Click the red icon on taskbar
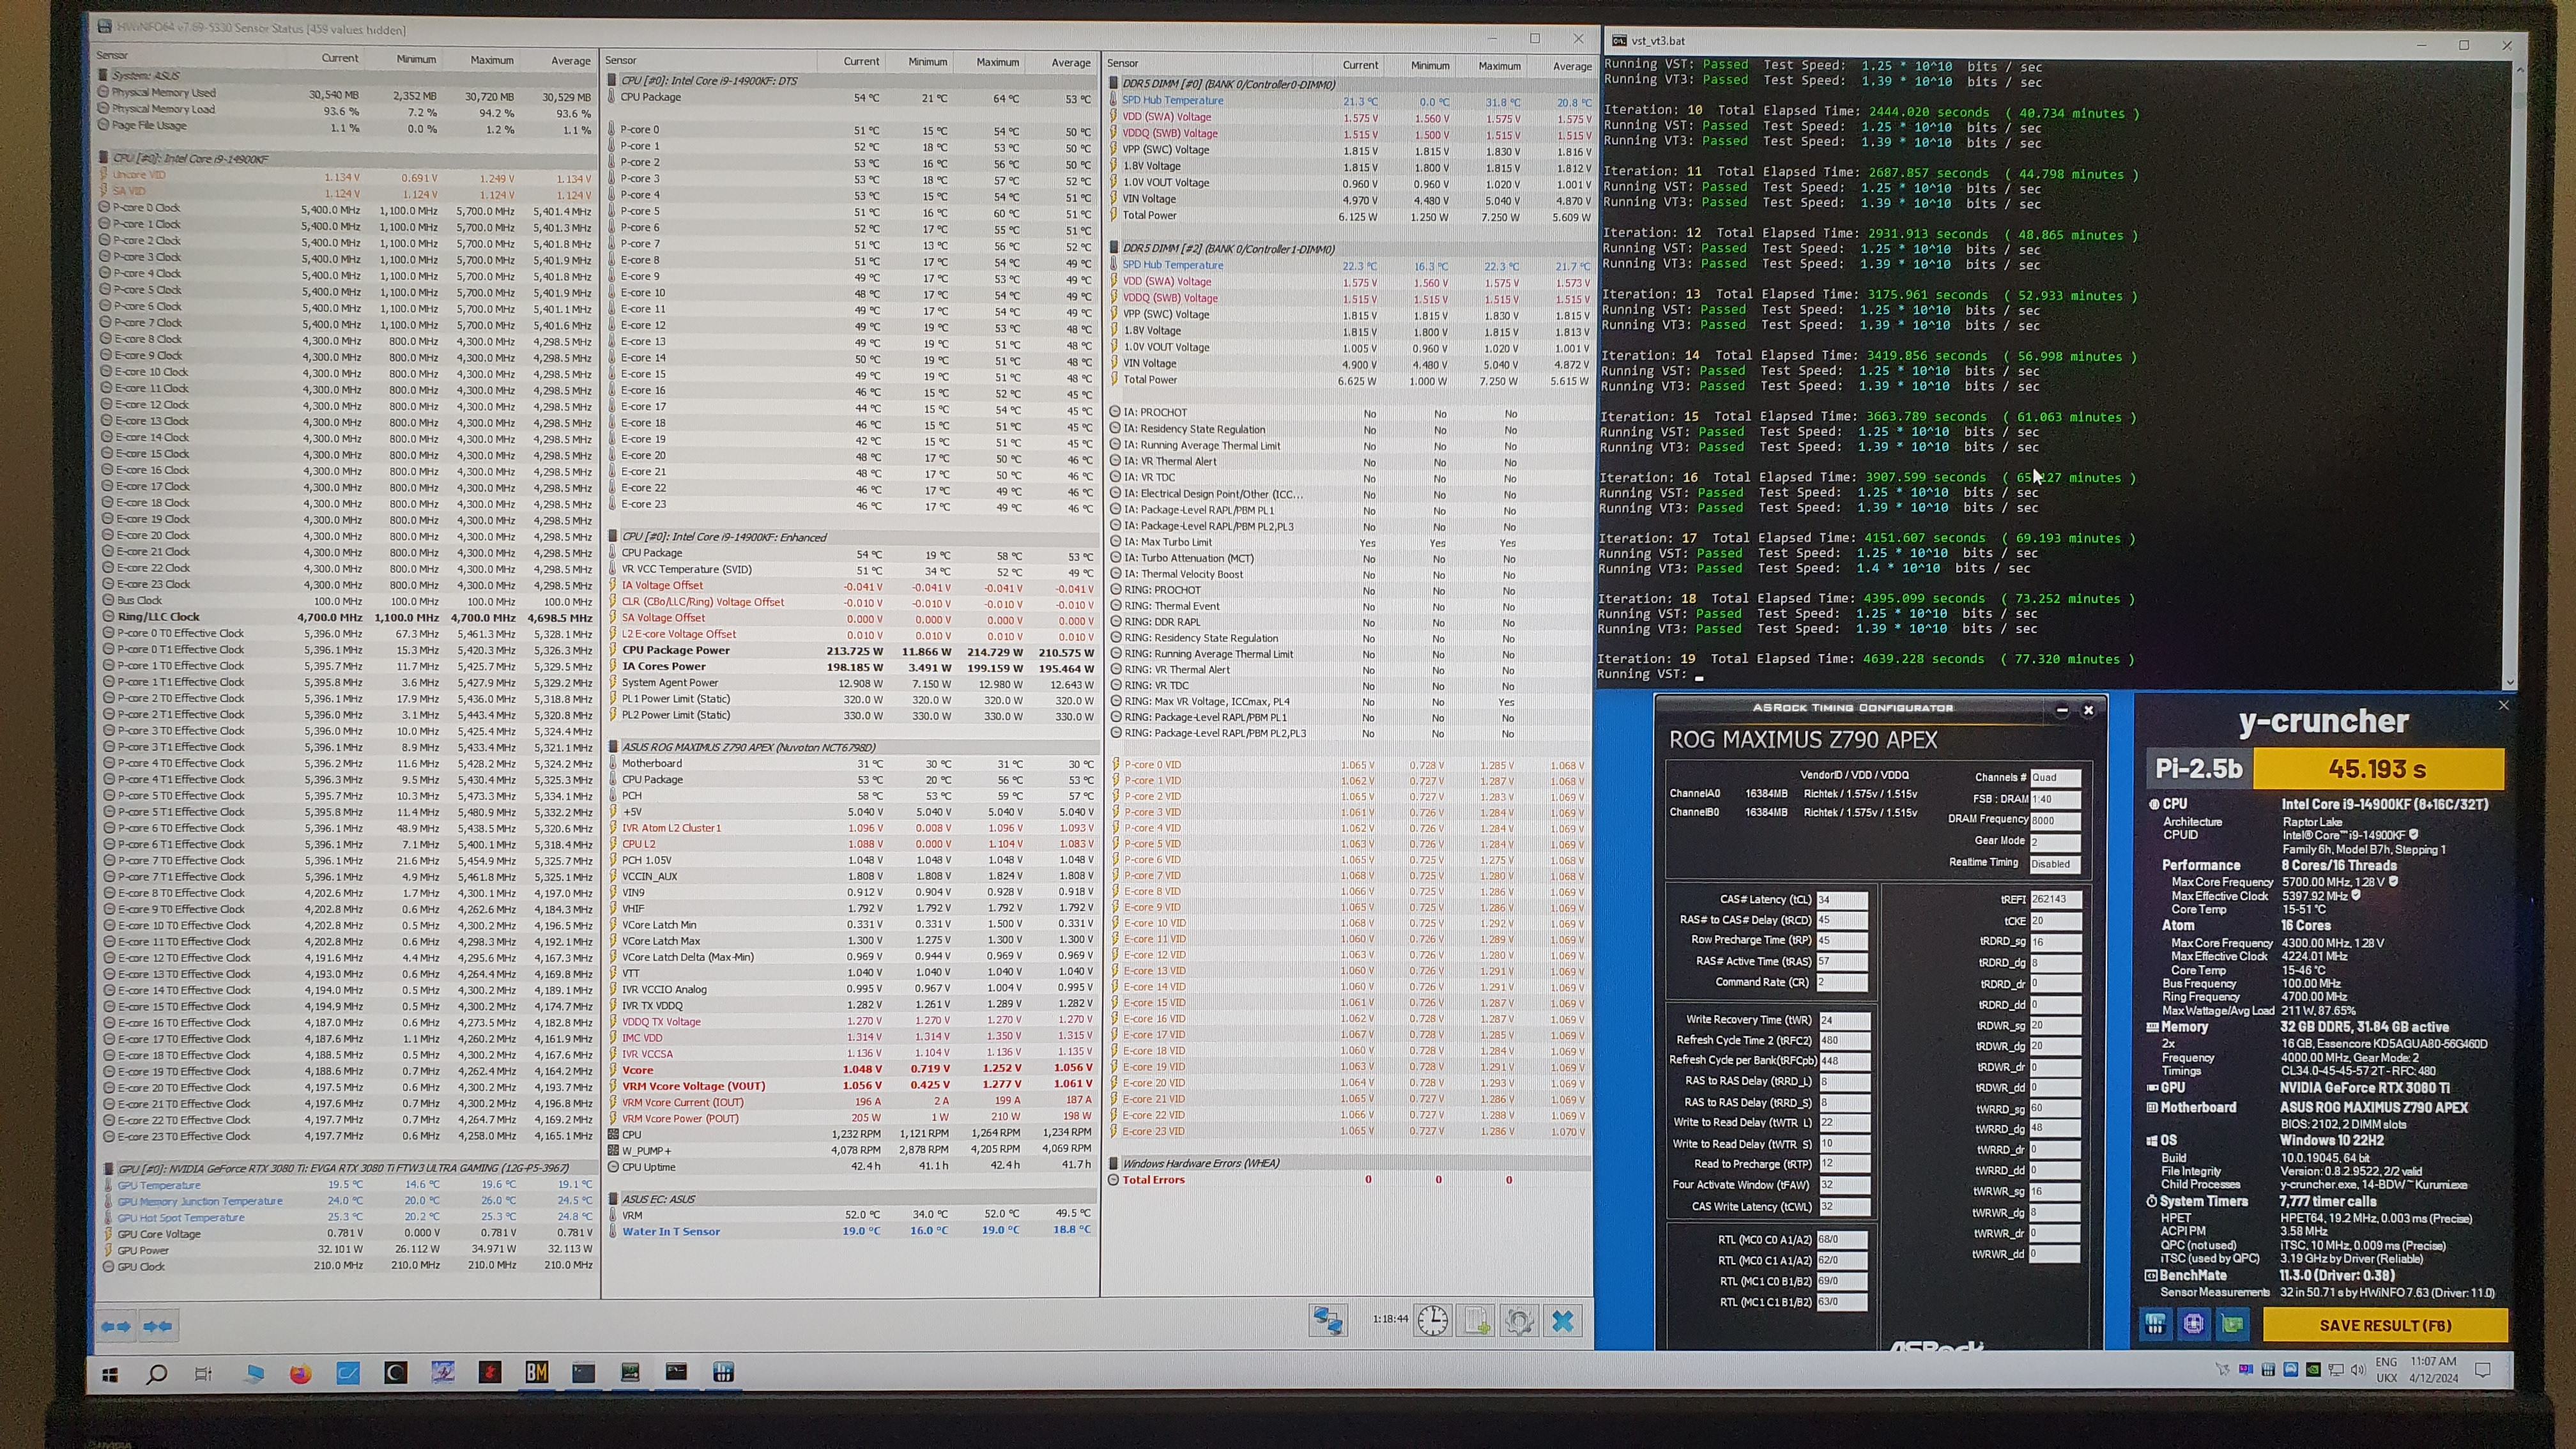The height and width of the screenshot is (1449, 2576). [x=489, y=1373]
